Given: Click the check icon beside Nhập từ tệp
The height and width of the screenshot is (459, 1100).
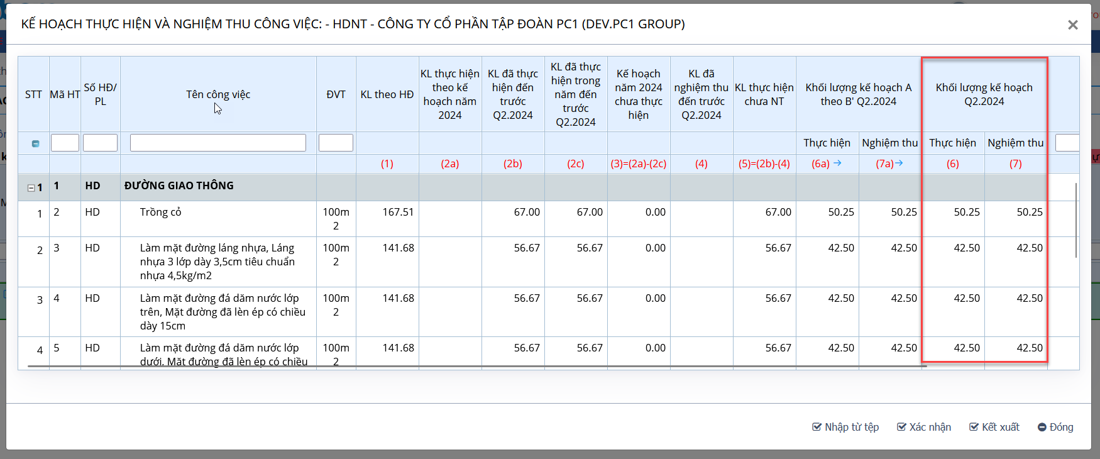Looking at the screenshot, I should (x=817, y=427).
